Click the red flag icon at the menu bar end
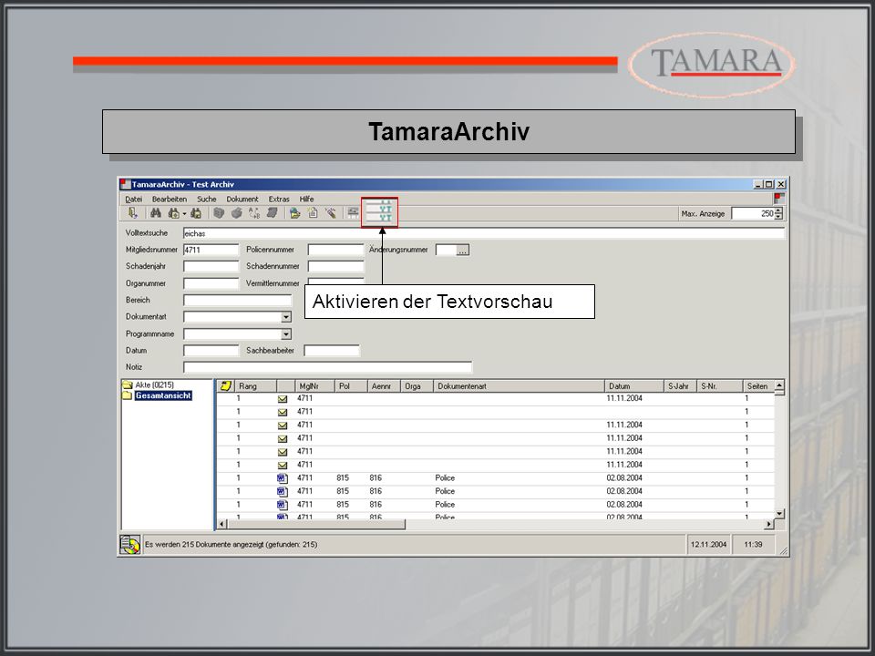875x656 pixels. point(779,198)
